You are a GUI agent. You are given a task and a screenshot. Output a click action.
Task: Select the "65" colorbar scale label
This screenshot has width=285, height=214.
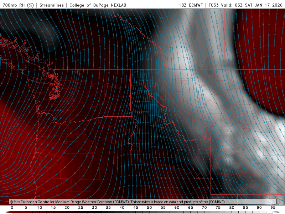(191, 208)
